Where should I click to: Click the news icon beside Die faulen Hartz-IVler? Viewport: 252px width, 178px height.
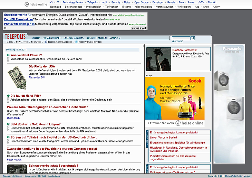8,96
